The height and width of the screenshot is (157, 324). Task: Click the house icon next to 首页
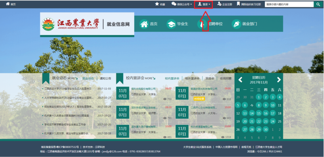[144, 24]
